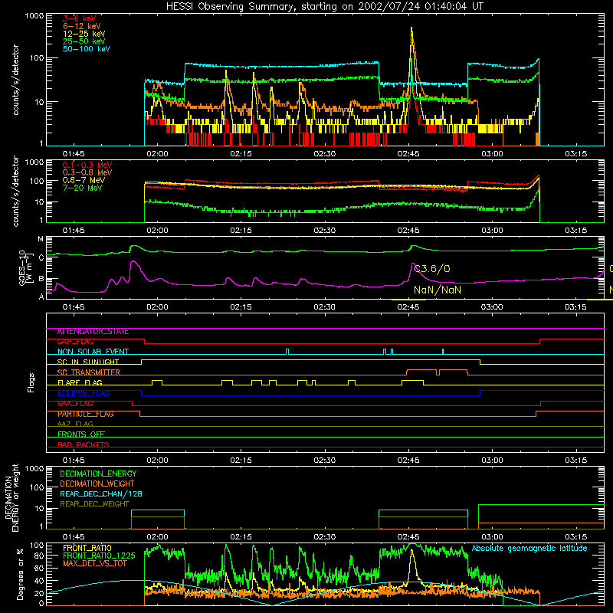Select the 3-6 keV legend label
Screen dimensions: 613x613
coord(80,18)
